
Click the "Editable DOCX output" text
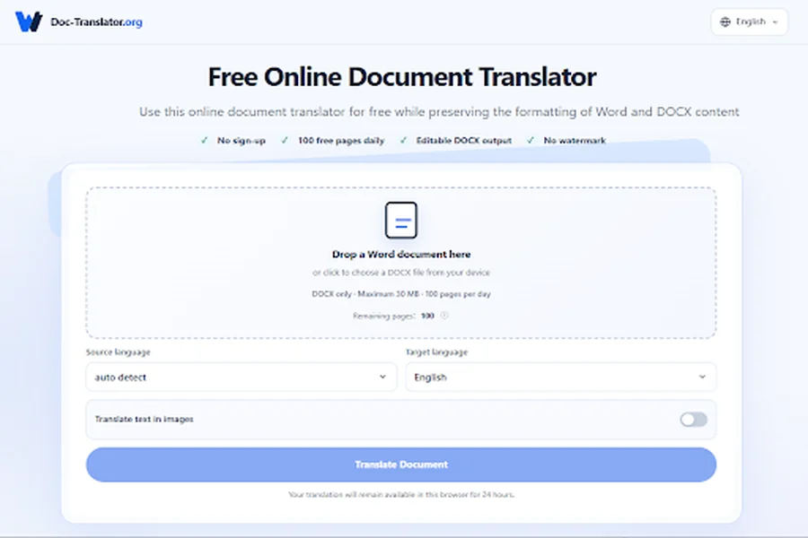pyautogui.click(x=464, y=141)
